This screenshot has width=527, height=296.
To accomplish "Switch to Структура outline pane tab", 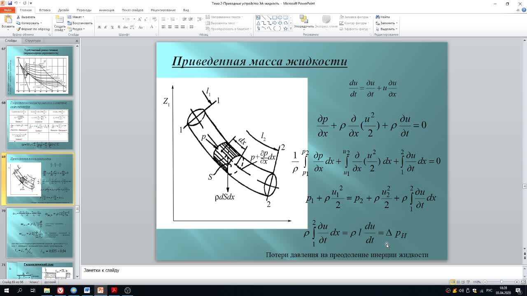I will pyautogui.click(x=33, y=40).
